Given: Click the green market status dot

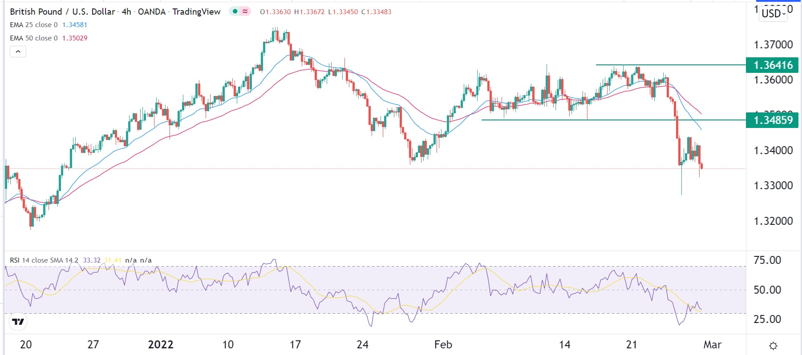Looking at the screenshot, I should pos(235,12).
